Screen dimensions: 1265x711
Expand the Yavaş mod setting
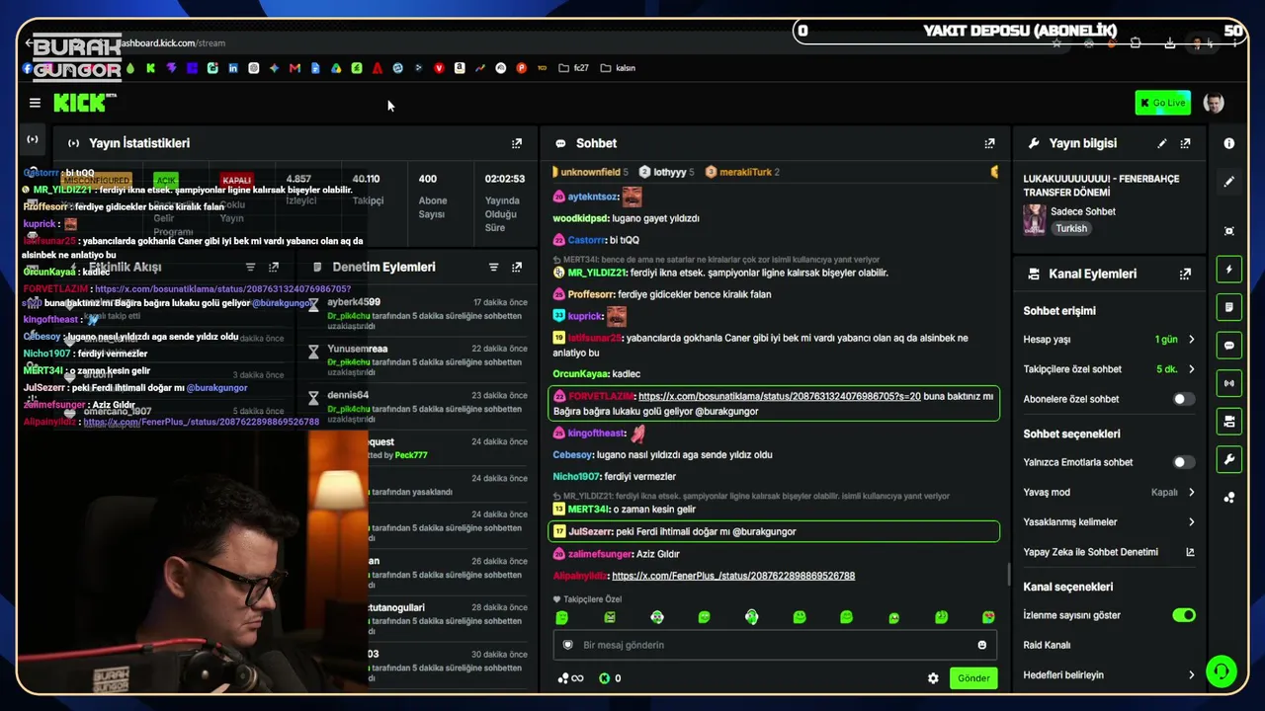click(x=1110, y=492)
